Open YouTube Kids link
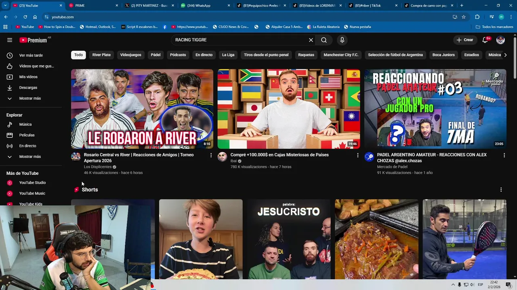Viewport: 517px width, 290px height. pyautogui.click(x=31, y=204)
